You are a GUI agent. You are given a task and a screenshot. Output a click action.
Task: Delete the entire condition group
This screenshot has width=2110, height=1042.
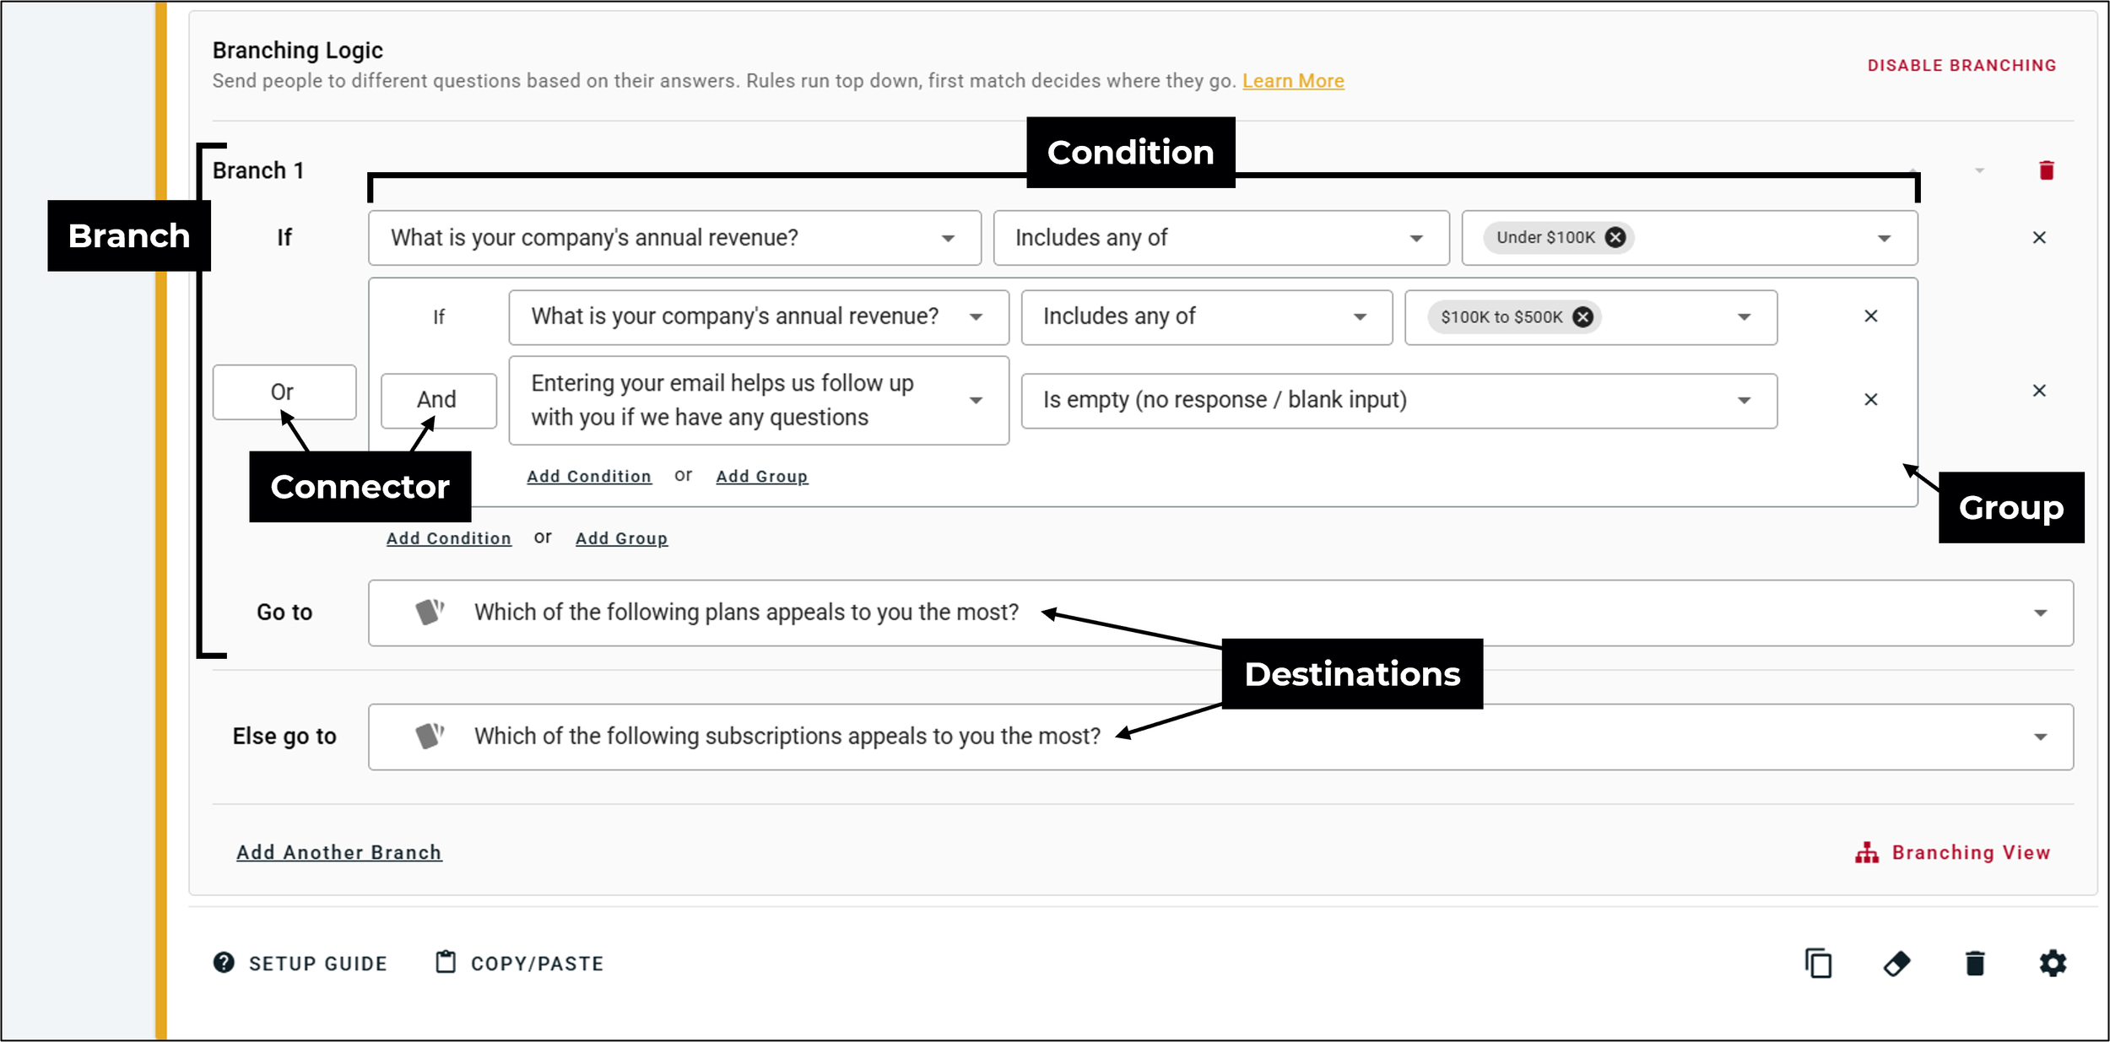point(2039,391)
